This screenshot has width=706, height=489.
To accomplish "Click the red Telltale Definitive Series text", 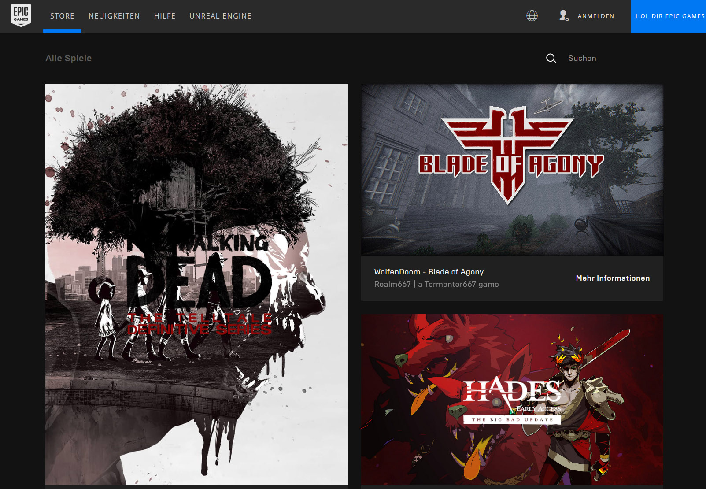I will pyautogui.click(x=200, y=324).
